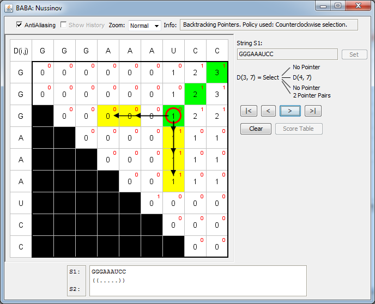Advance one step with > button
Image resolution: width=375 pixels, height=304 pixels.
[290, 111]
